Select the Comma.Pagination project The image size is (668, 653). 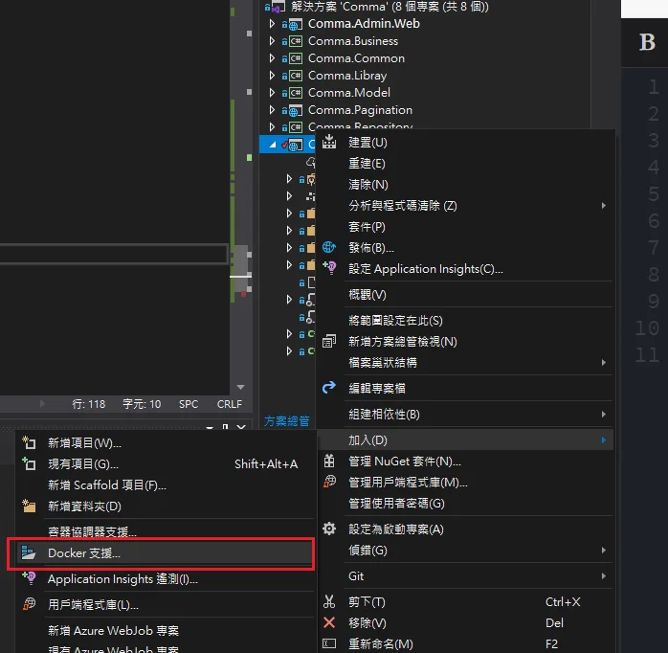360,110
